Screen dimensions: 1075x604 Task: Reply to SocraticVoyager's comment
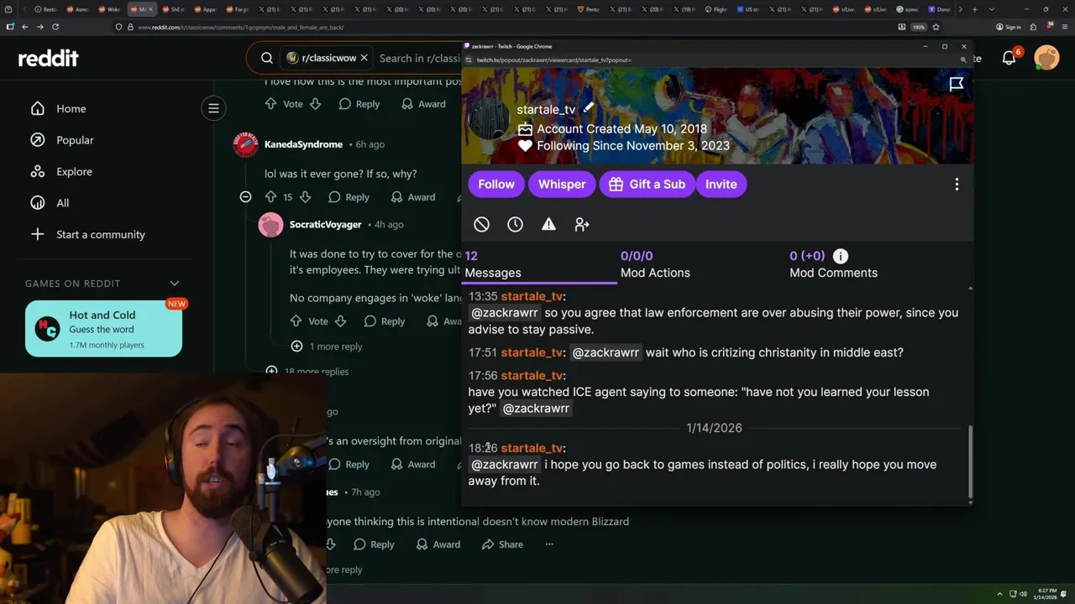click(x=385, y=321)
